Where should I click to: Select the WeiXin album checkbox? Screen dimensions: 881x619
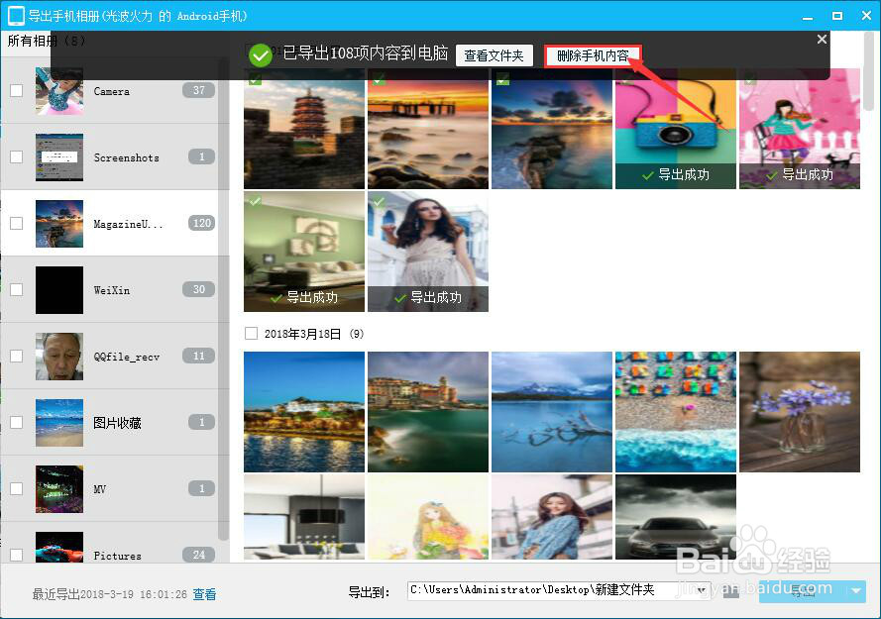click(16, 289)
